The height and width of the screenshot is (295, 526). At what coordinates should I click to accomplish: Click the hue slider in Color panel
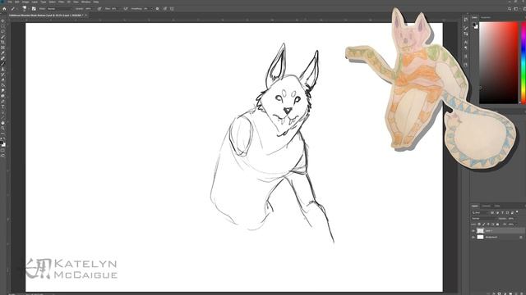point(523,62)
